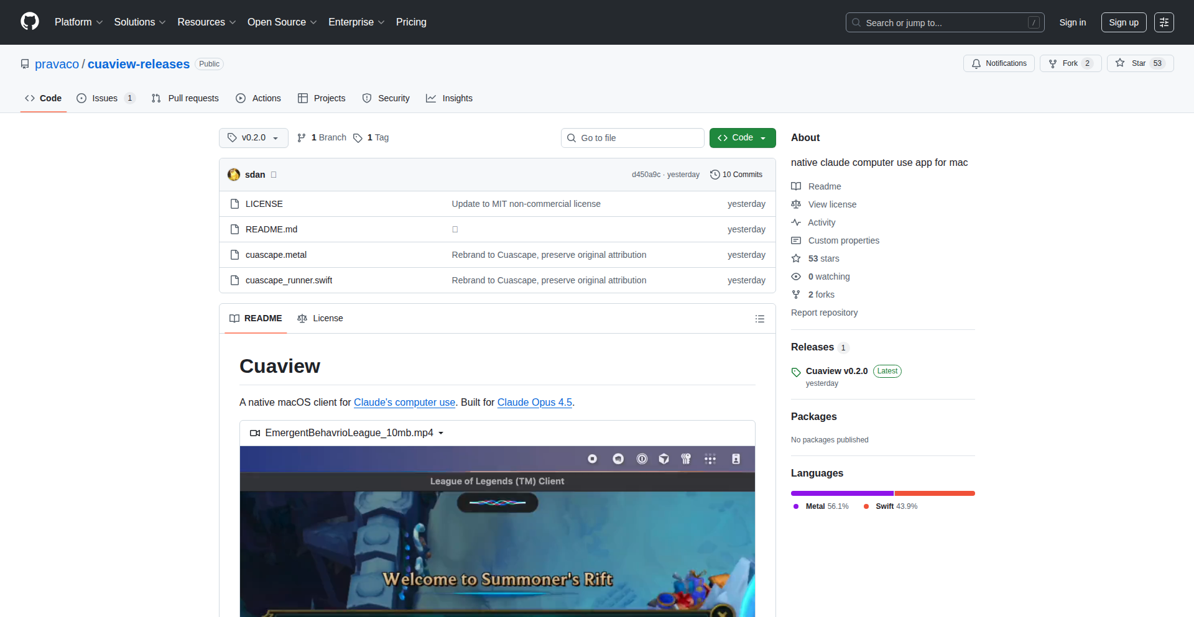Click the Go to file search field
This screenshot has width=1194, height=617.
(x=632, y=138)
